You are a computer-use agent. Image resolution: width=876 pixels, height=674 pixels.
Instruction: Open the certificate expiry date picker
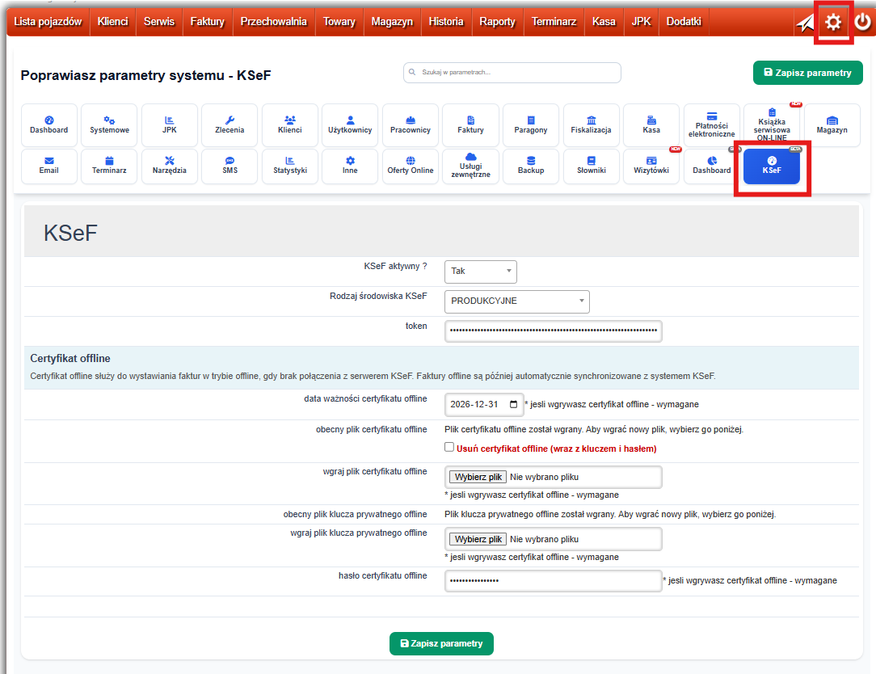(514, 404)
